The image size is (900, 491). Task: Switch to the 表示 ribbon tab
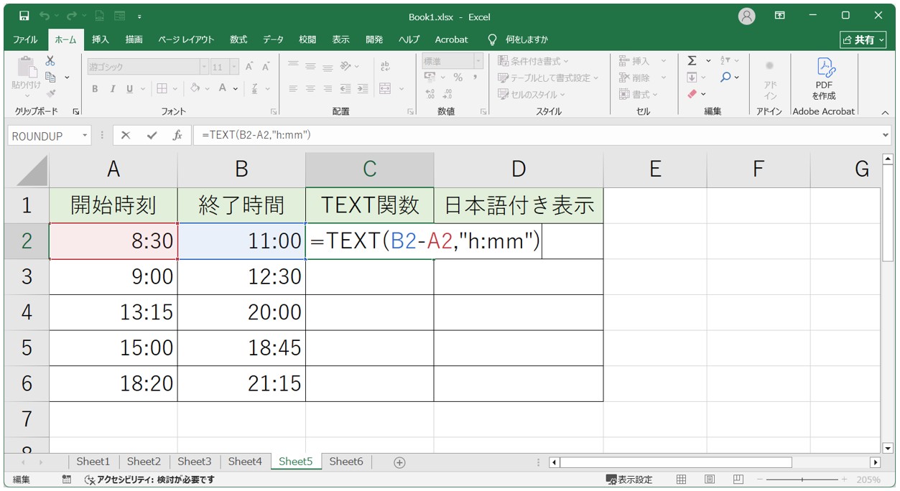[x=341, y=40]
